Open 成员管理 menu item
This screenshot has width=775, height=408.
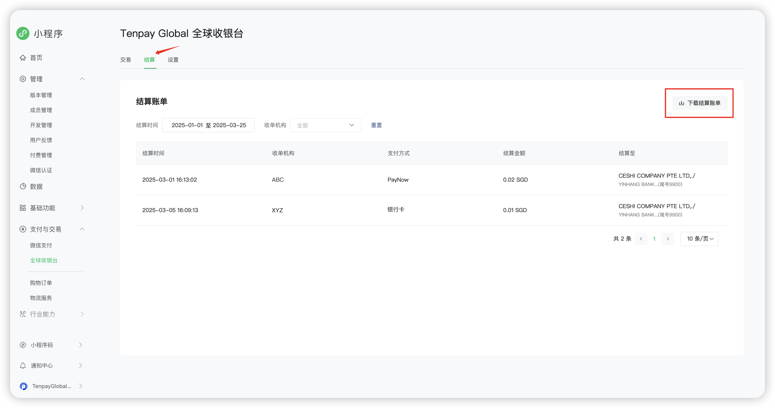(41, 110)
